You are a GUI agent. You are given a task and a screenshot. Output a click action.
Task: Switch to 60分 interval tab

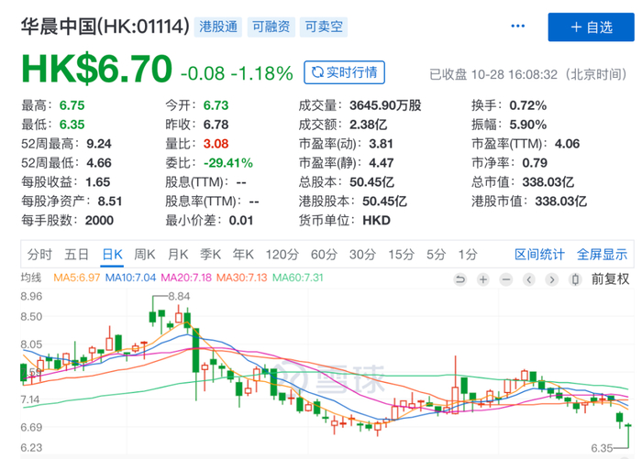[x=324, y=255]
